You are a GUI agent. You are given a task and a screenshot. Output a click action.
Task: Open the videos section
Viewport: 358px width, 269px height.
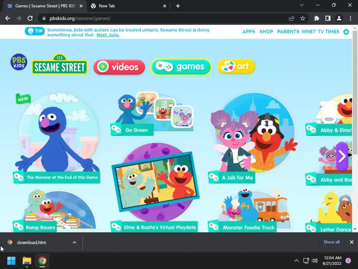coord(119,67)
